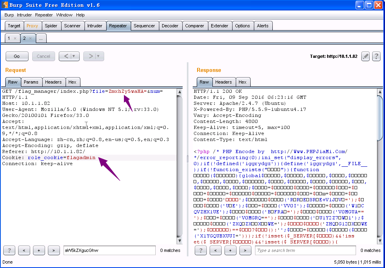Click response scrollbar up arrow
This screenshot has width=385, height=268.
(380, 92)
